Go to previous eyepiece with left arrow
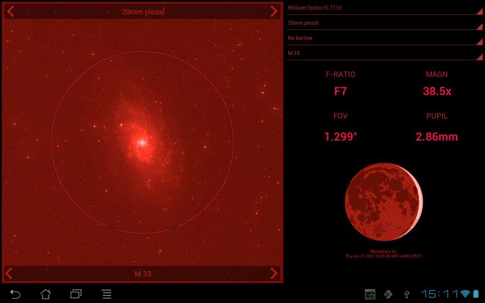 click(11, 11)
